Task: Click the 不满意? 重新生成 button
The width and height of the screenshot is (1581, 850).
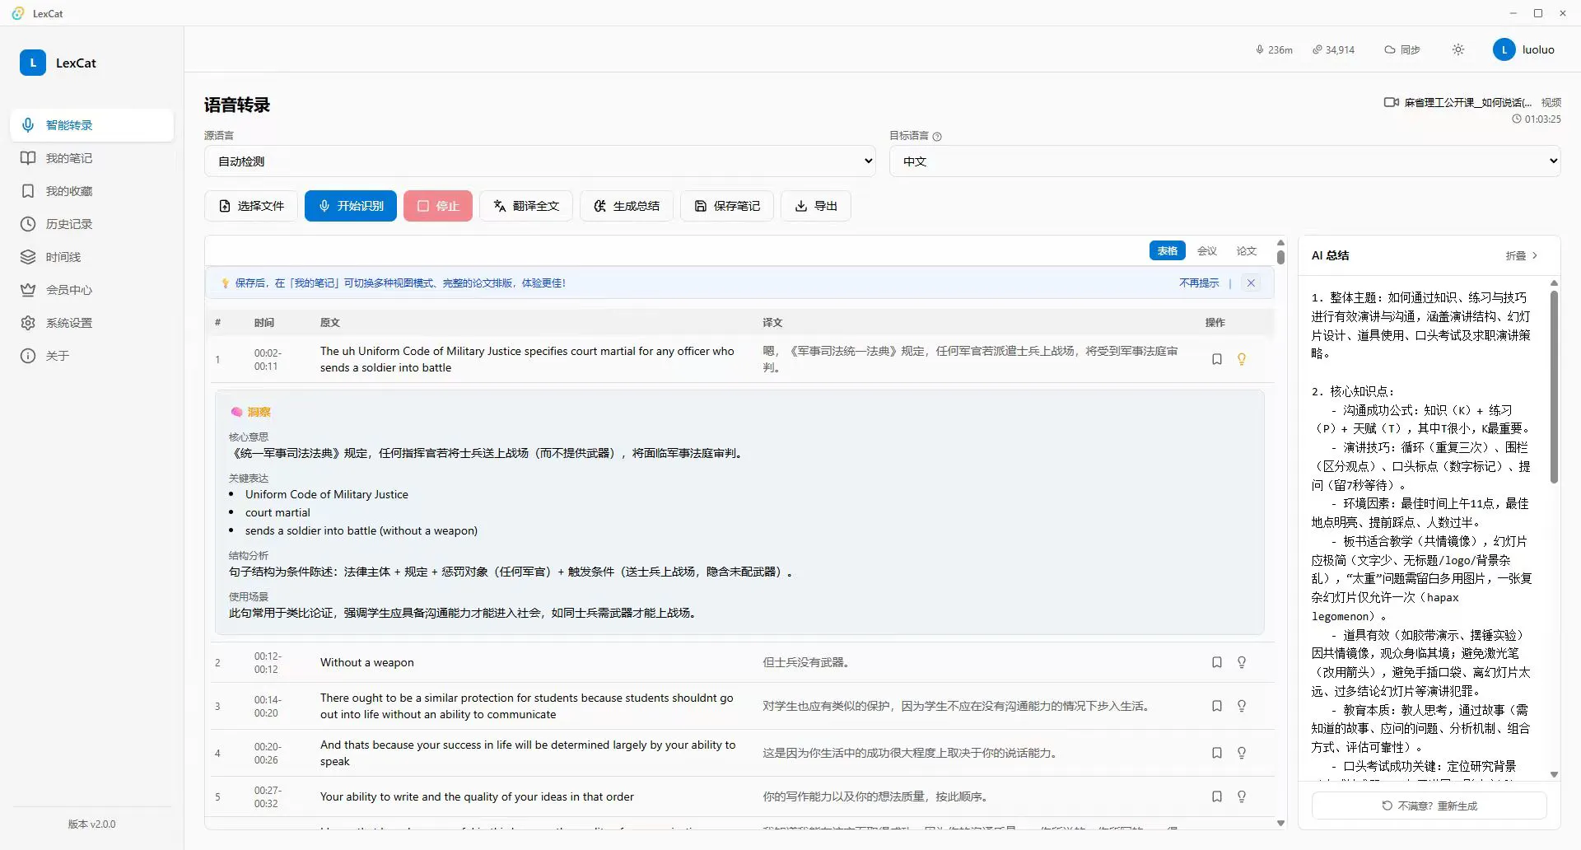Action: [x=1429, y=806]
